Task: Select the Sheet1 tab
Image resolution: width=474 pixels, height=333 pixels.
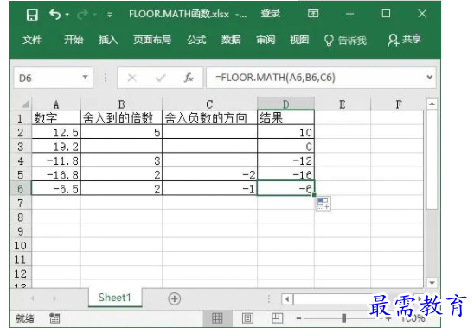Action: tap(115, 298)
